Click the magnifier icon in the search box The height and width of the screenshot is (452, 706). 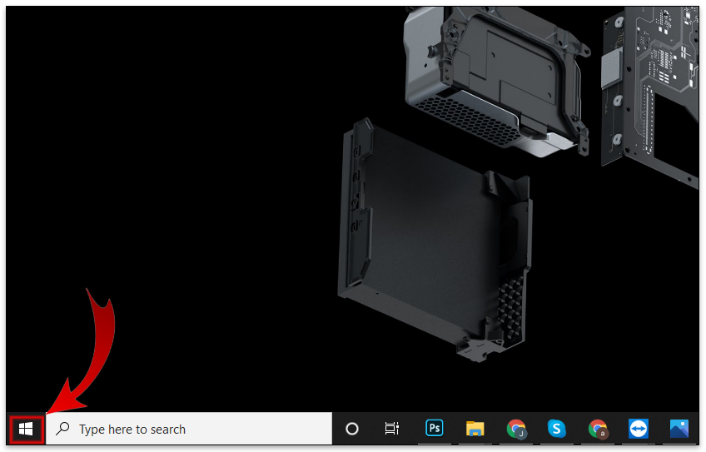click(62, 429)
